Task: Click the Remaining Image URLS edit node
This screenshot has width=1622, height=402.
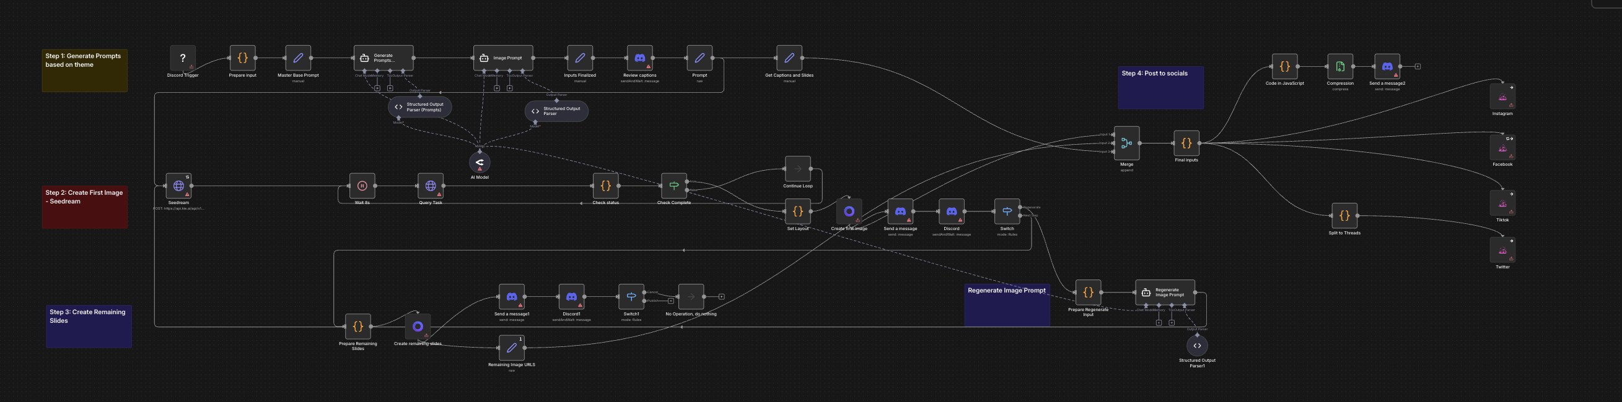Action: pos(511,348)
